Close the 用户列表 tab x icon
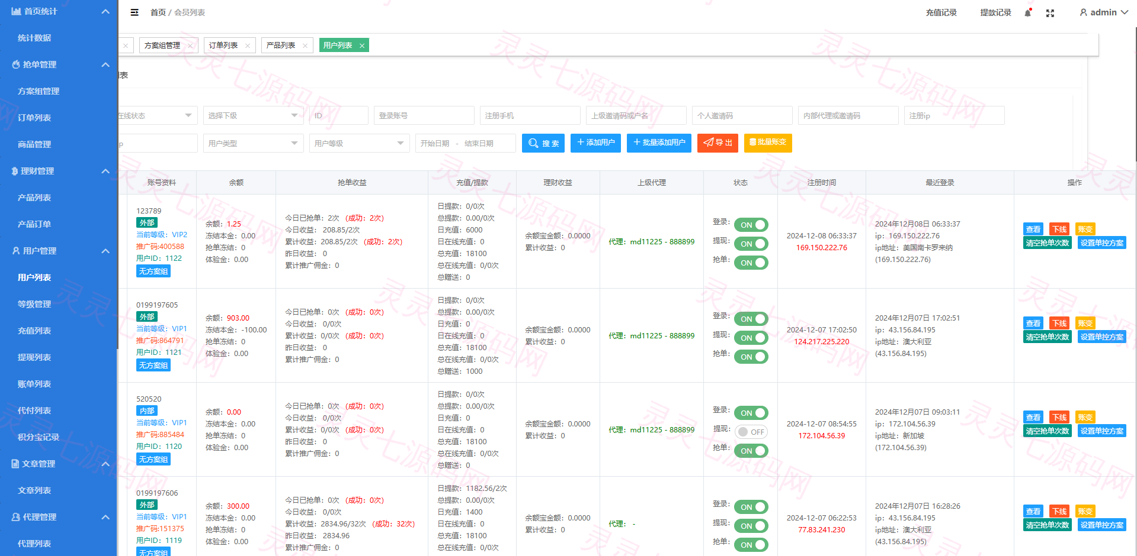This screenshot has width=1137, height=556. 362,46
